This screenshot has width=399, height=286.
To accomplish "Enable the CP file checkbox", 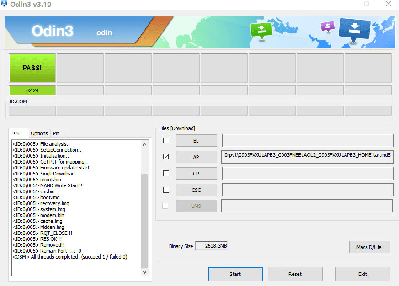I will 166,173.
